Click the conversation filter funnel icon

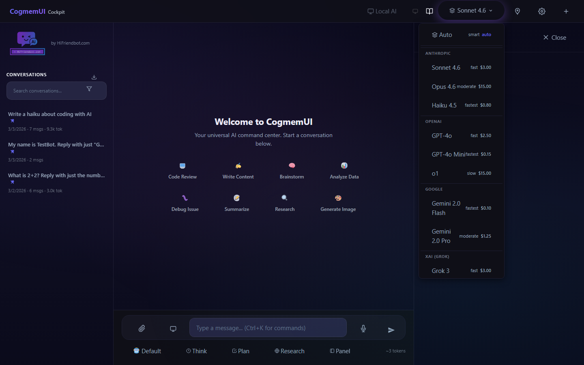coord(89,89)
